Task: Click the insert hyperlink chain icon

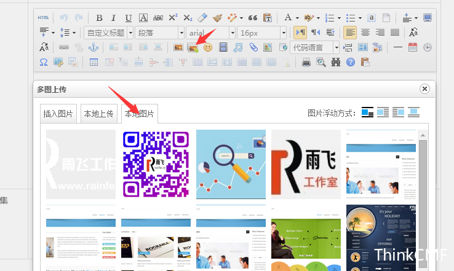Action: tap(64, 47)
